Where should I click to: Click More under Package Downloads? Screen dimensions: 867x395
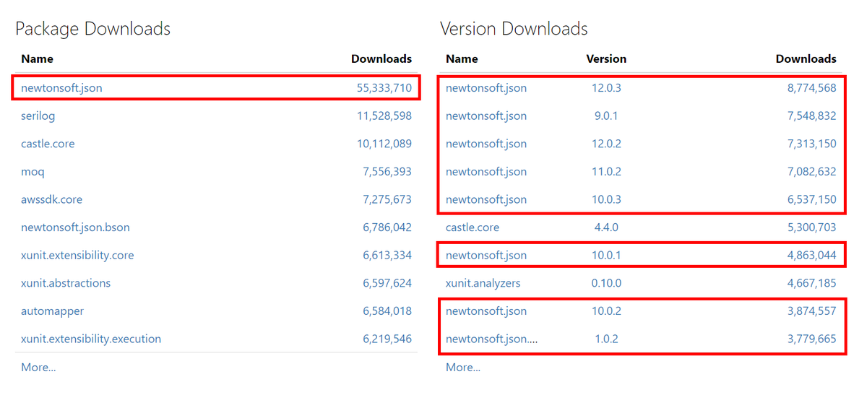click(38, 367)
